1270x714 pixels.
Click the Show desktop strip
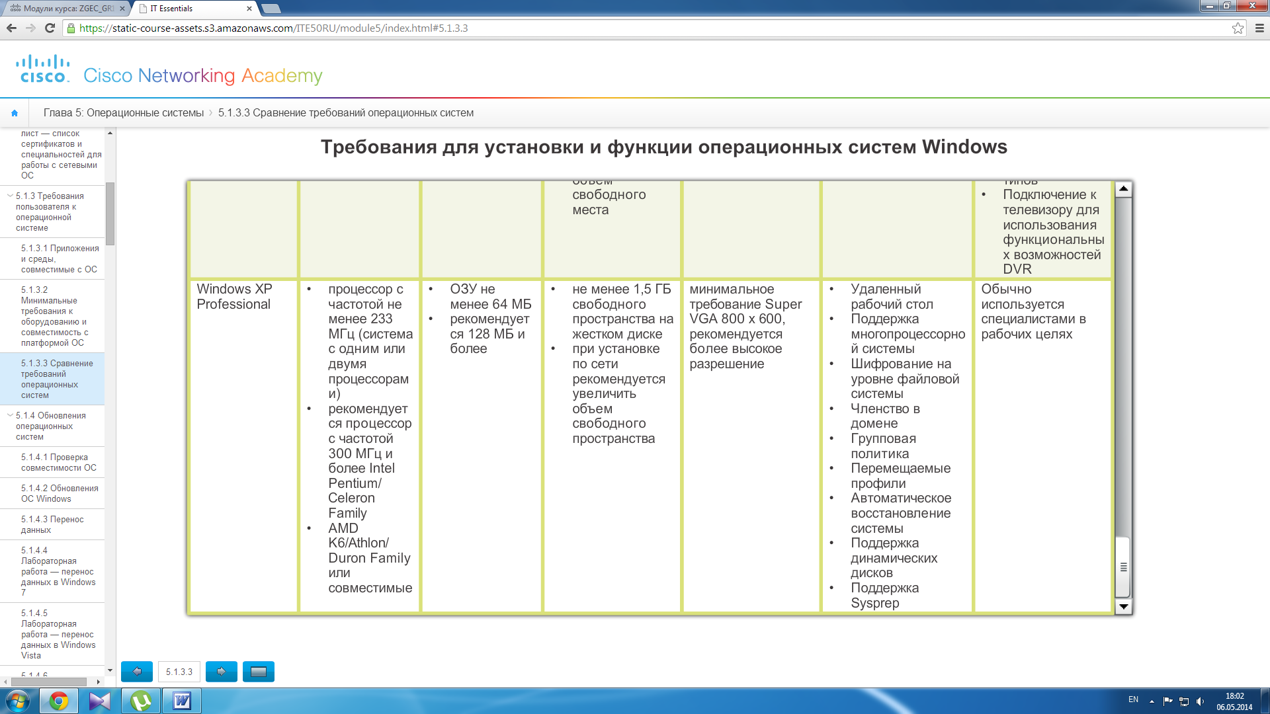tap(1265, 701)
